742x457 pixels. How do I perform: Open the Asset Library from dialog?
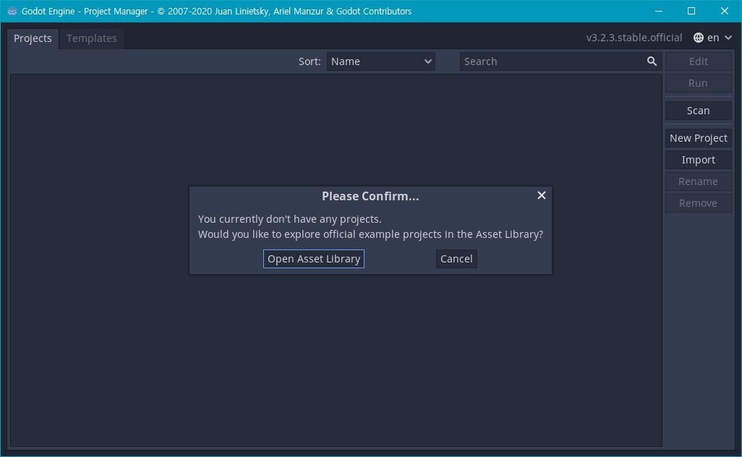click(x=313, y=259)
